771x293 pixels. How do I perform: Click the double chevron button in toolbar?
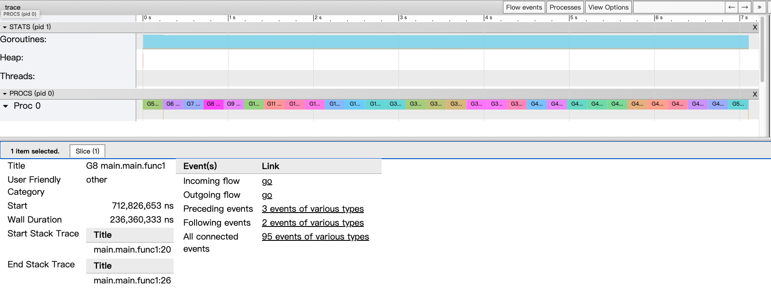tap(759, 7)
